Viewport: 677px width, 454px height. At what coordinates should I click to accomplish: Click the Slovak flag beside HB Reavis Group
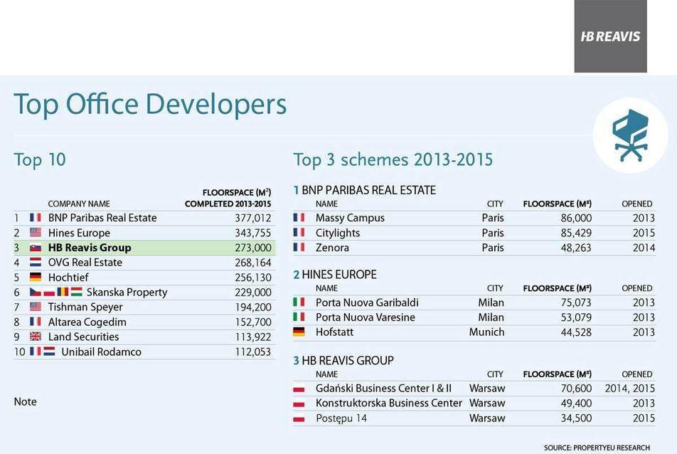pyautogui.click(x=36, y=248)
